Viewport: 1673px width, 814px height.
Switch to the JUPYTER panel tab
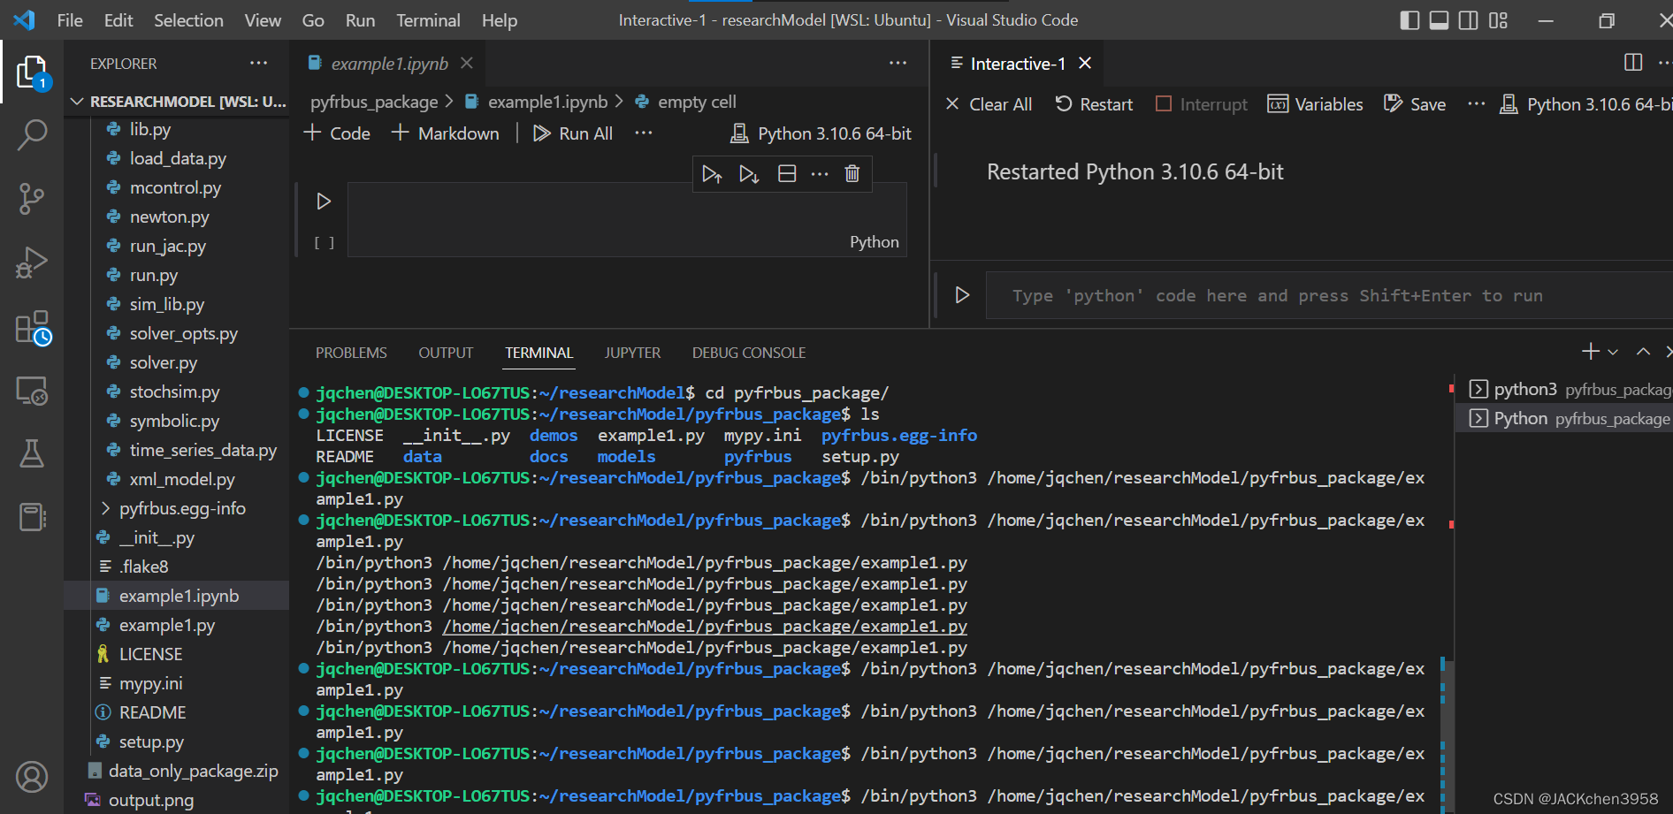[632, 353]
